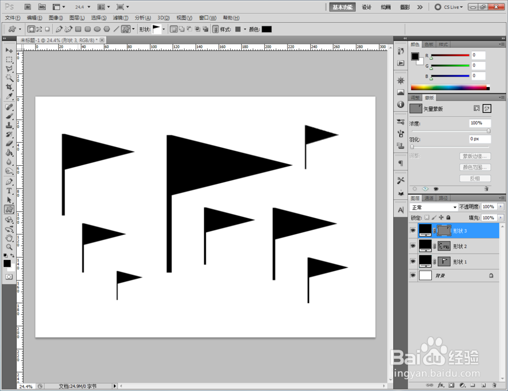Open the 填充 slider arrow
Viewport: 508px width, 391px height.
pyautogui.click(x=501, y=218)
